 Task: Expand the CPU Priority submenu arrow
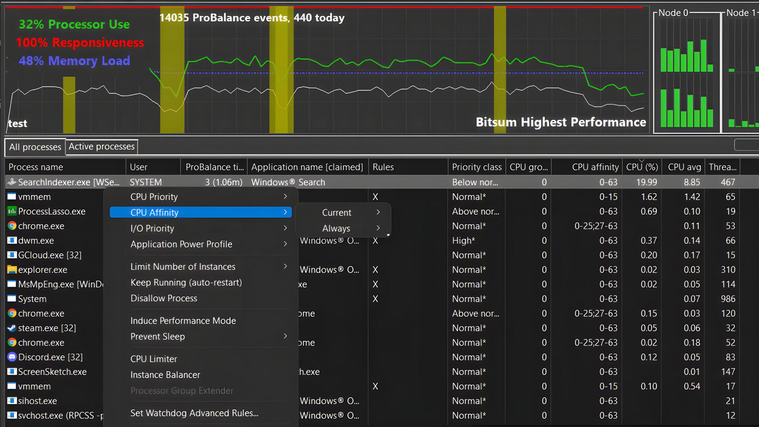(x=285, y=196)
